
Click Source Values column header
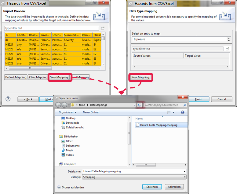click(158, 56)
